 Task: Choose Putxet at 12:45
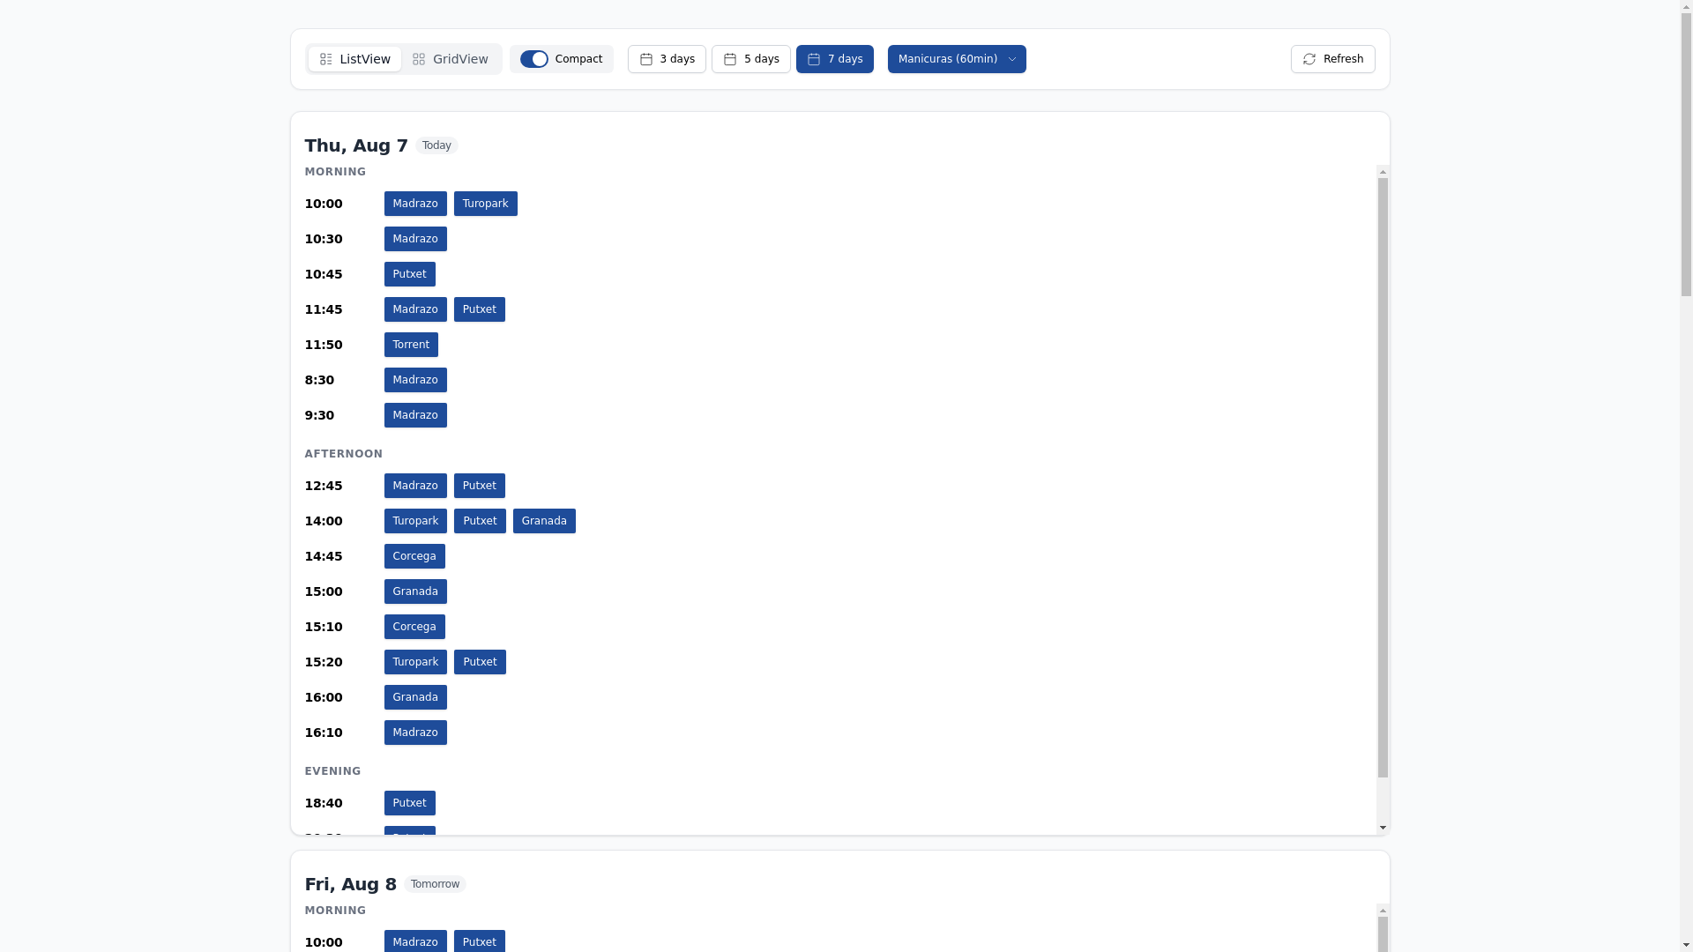(480, 486)
